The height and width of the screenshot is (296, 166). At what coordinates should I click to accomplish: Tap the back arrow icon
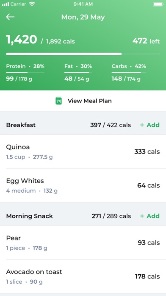(x=10, y=17)
